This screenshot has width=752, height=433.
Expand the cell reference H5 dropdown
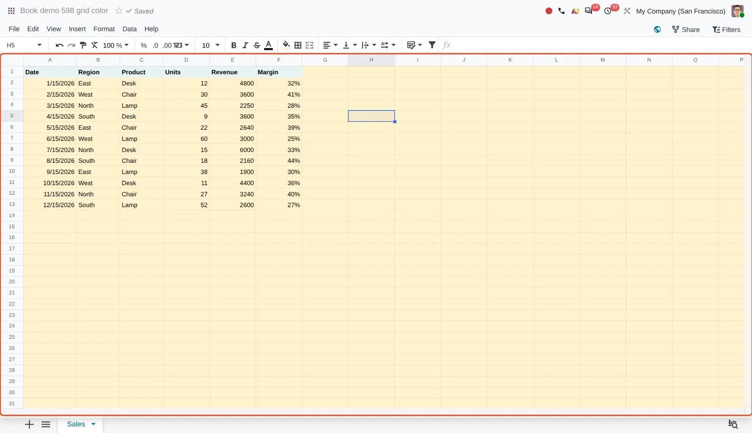39,45
